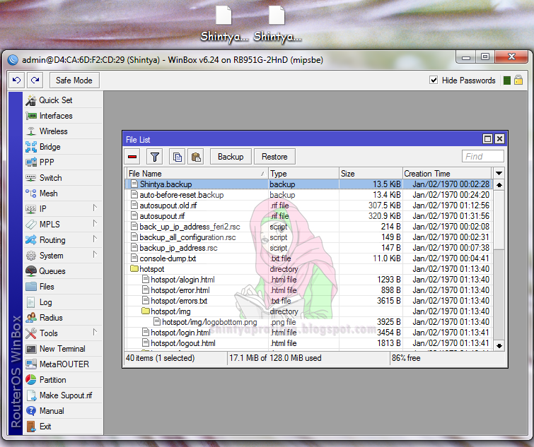Screen dimensions: 534x447
Task: Select hotspot/errors.txt file
Action: pos(308,301)
